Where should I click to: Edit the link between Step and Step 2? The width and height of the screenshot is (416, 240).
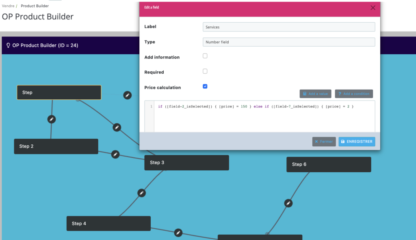point(52,119)
